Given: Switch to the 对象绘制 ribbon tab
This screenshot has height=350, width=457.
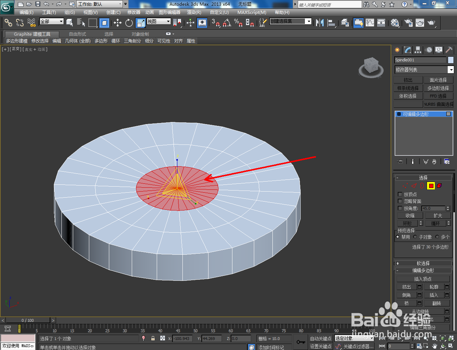Looking at the screenshot, I should click(140, 34).
